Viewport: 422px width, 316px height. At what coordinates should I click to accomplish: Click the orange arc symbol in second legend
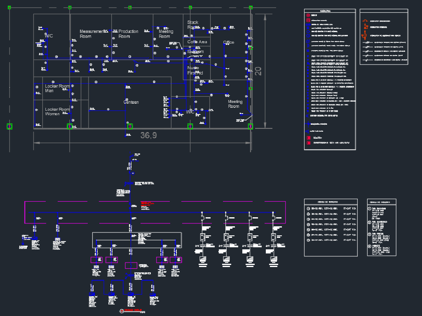365,21
